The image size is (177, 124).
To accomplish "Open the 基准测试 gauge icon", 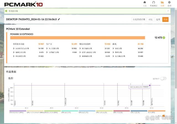I will coord(153,2).
